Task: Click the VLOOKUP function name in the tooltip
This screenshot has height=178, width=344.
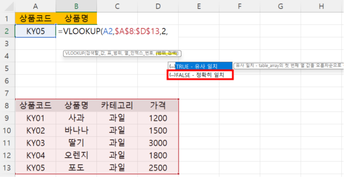Action: pos(74,54)
